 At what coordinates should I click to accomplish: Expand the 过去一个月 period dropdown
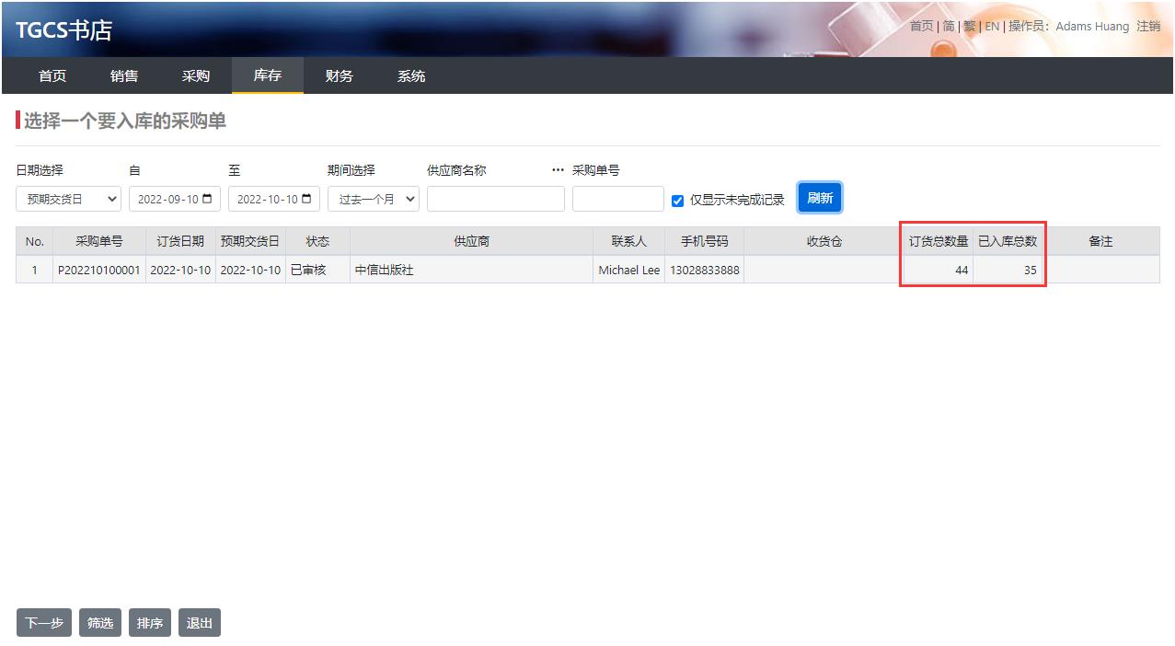coord(376,199)
